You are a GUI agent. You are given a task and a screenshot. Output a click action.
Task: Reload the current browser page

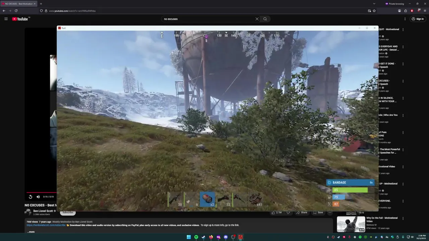(x=16, y=11)
